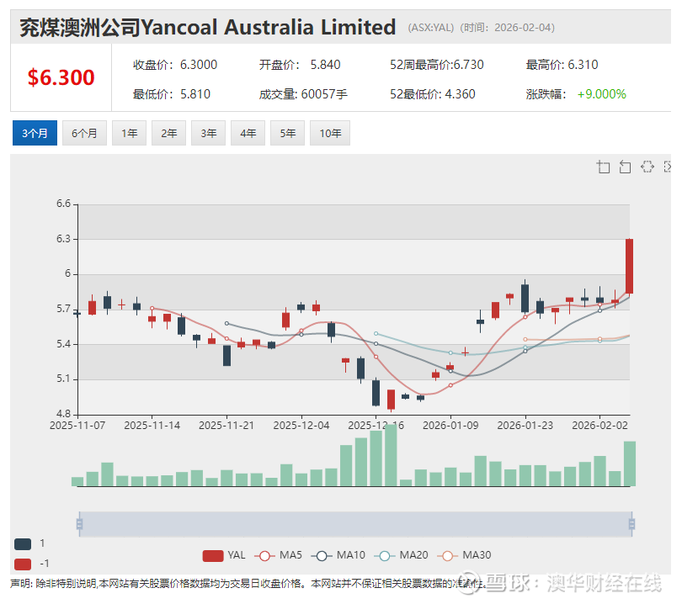Click the 2026-02-04 timestamp text
Image resolution: width=682 pixels, height=604 pixels.
click(523, 28)
